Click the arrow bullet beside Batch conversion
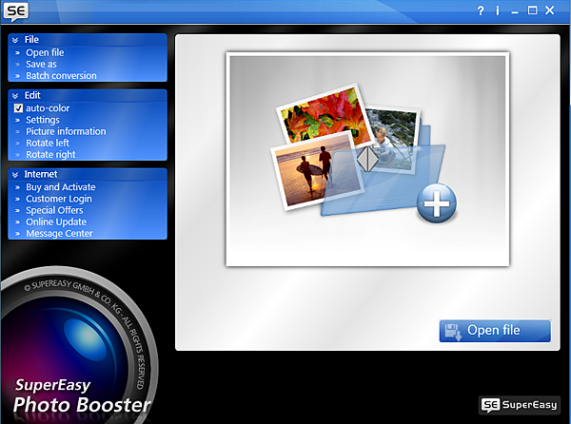 [x=17, y=76]
